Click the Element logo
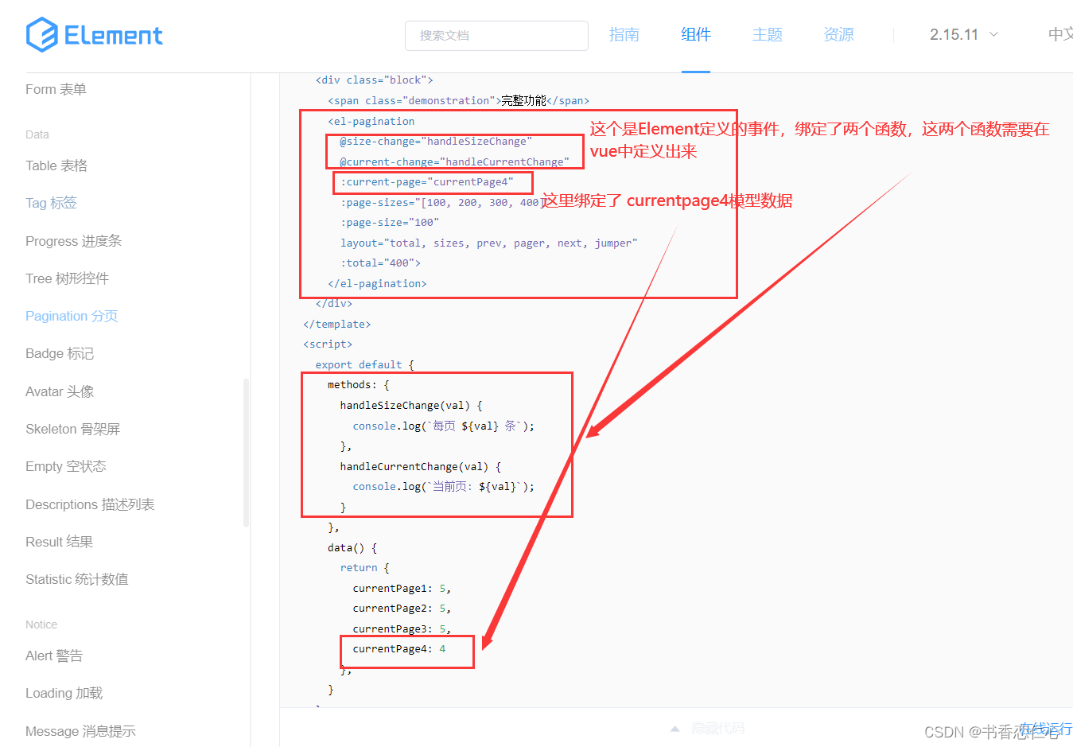Image resolution: width=1073 pixels, height=747 pixels. pyautogui.click(x=94, y=35)
